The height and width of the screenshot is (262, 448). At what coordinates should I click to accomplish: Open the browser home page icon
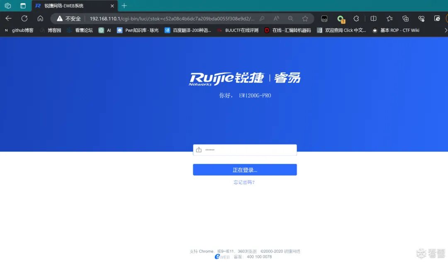pyautogui.click(x=40, y=19)
